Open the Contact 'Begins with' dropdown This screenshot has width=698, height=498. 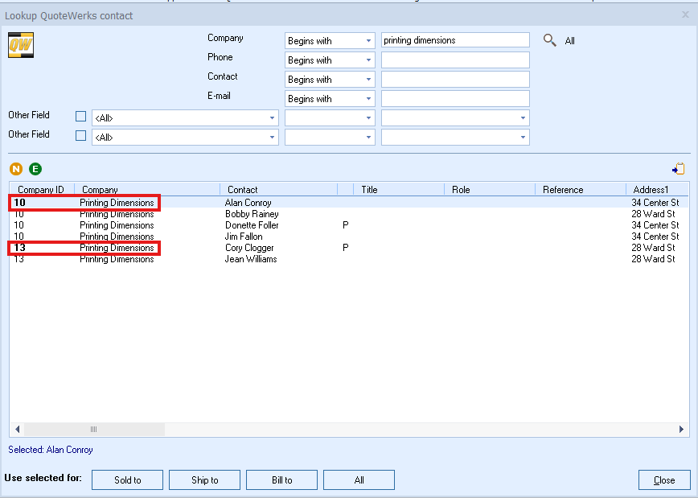click(330, 80)
